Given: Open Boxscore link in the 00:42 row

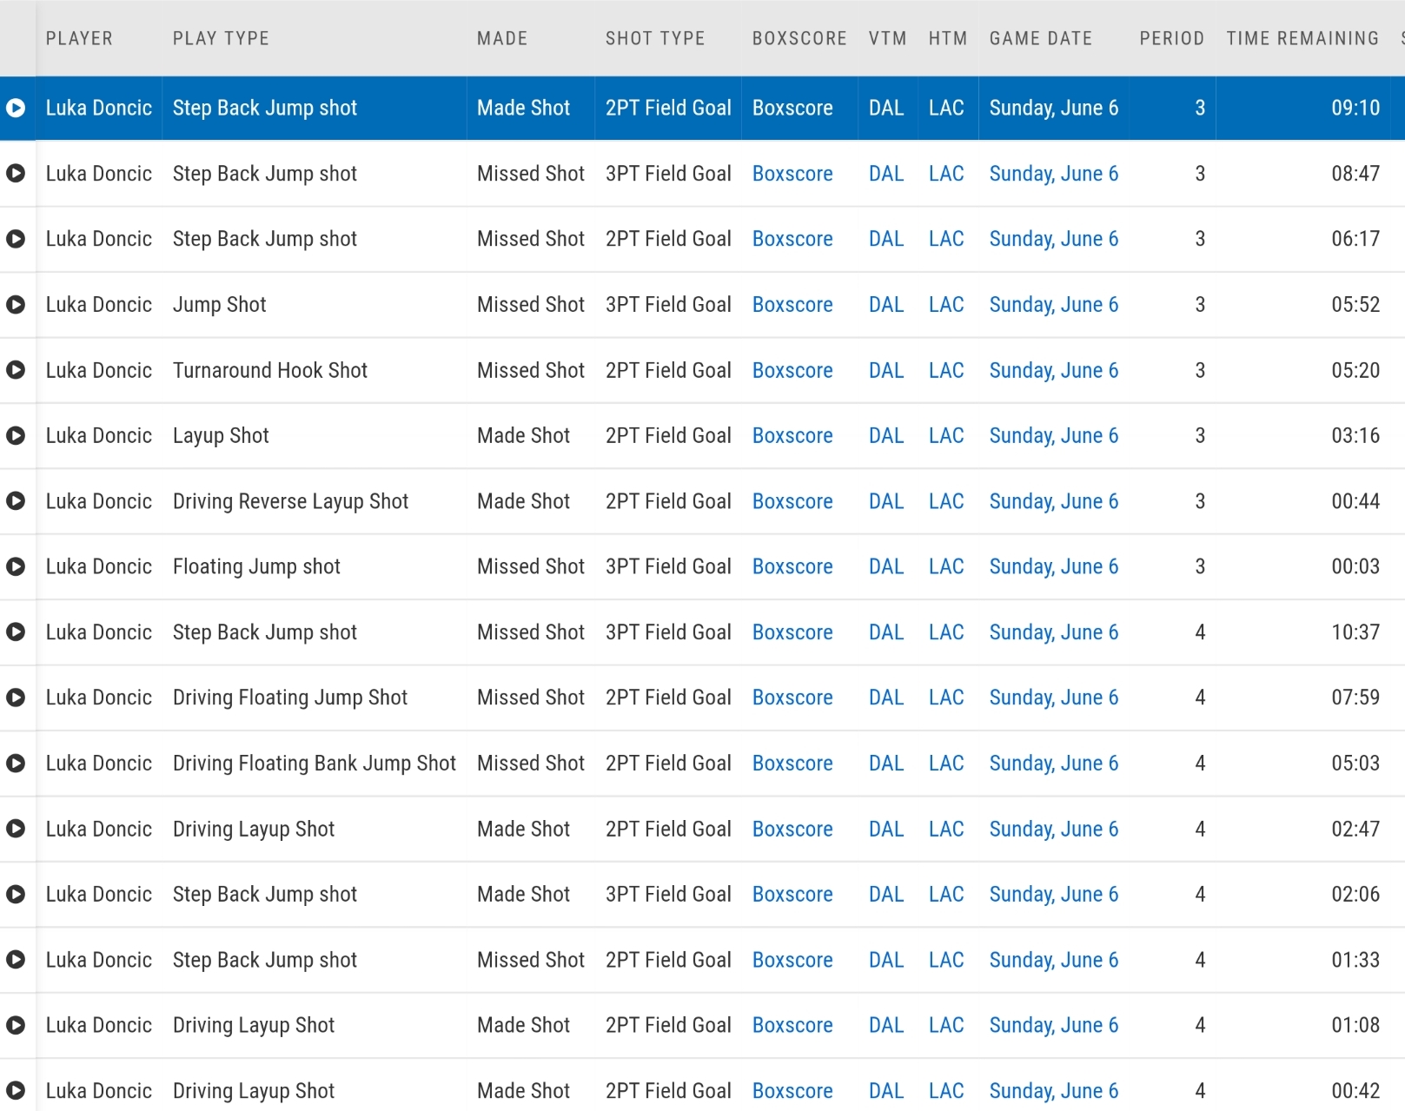Looking at the screenshot, I should pyautogui.click(x=792, y=1091).
